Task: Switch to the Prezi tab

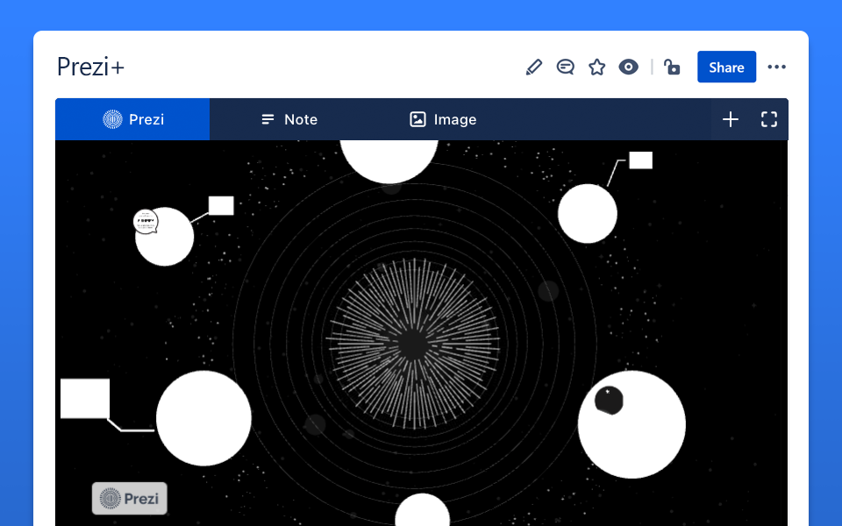Action: [x=132, y=119]
